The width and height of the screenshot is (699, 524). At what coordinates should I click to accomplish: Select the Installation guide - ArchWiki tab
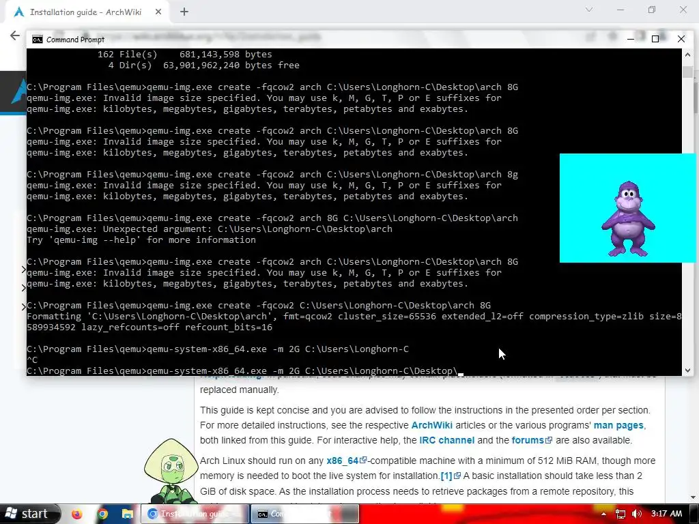[88, 12]
